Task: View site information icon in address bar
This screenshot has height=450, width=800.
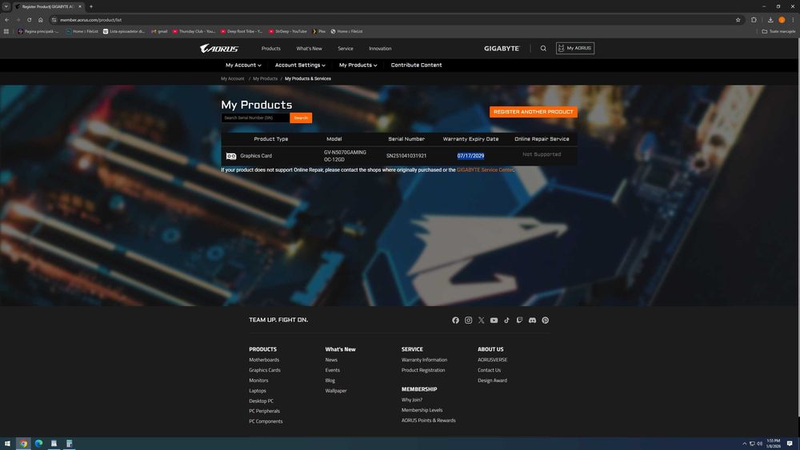Action: (54, 20)
